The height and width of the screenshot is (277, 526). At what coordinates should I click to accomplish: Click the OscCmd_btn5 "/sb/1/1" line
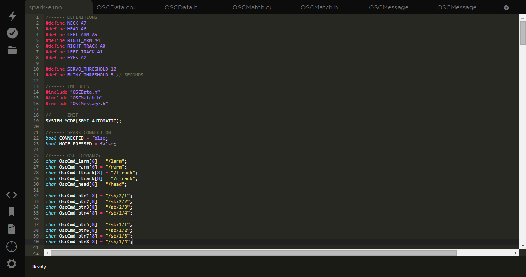pos(89,224)
